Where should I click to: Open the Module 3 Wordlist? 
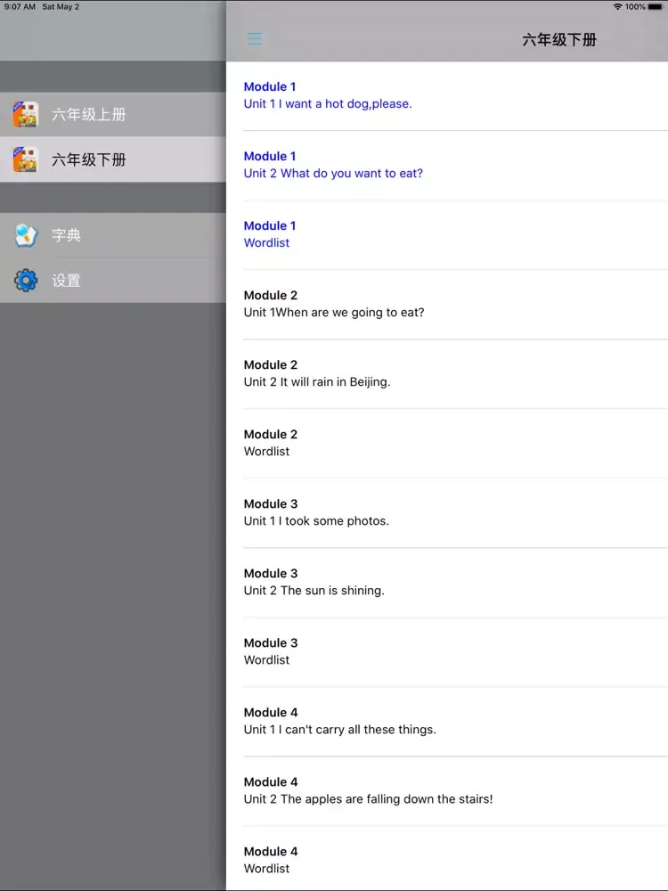click(x=447, y=652)
